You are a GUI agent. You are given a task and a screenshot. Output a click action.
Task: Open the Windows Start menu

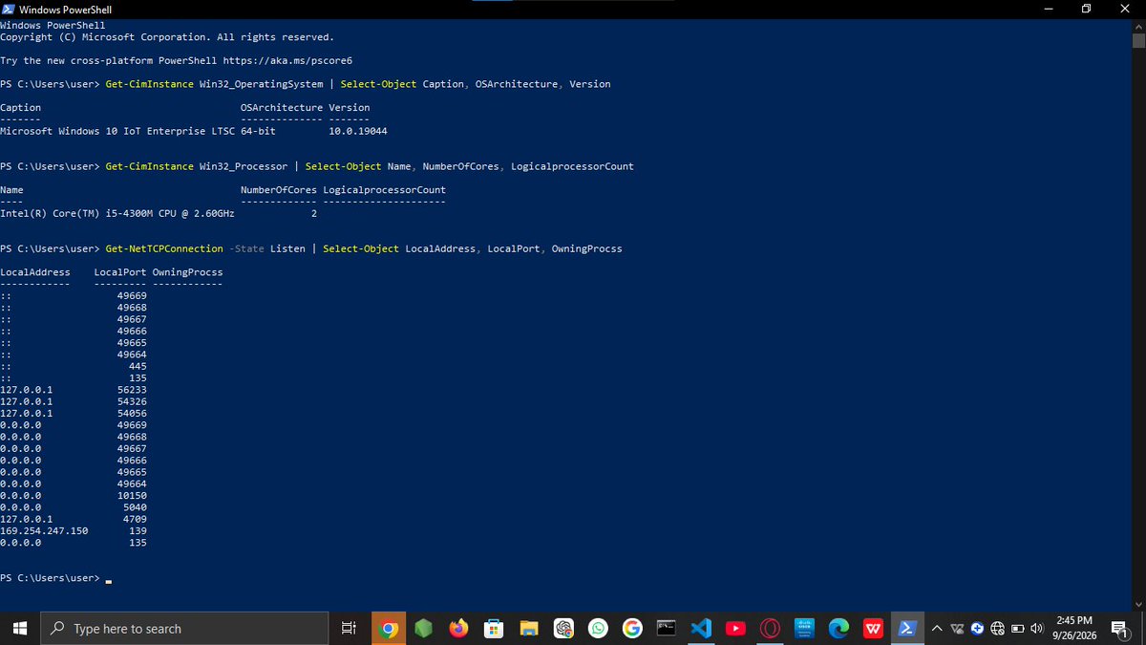[x=21, y=628]
